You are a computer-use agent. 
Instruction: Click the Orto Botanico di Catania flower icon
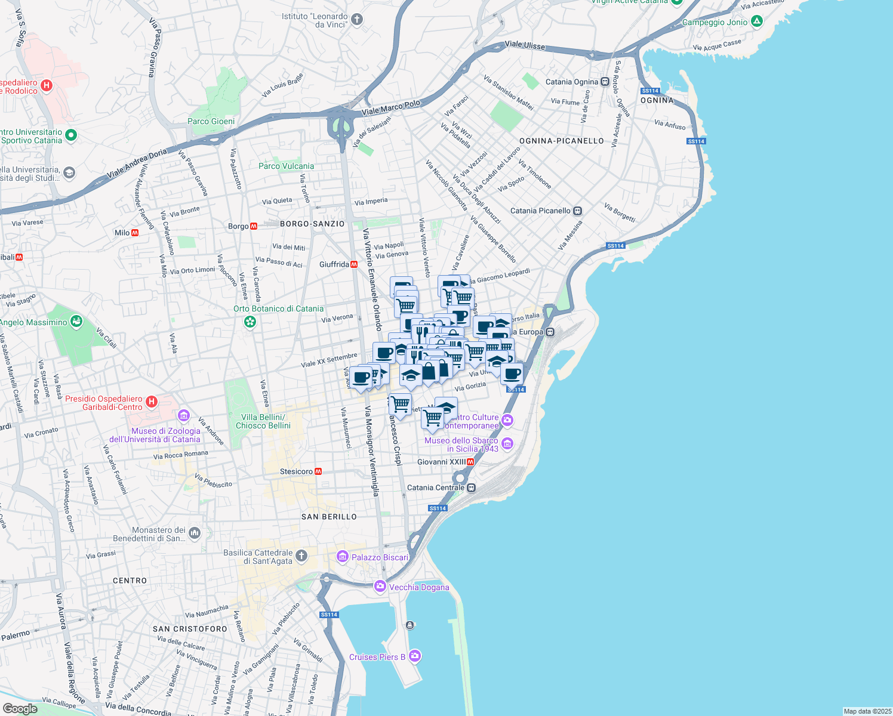(x=249, y=322)
